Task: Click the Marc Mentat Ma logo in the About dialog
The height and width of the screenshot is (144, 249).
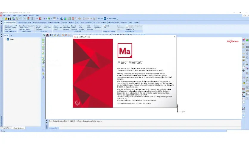Action: click(125, 51)
